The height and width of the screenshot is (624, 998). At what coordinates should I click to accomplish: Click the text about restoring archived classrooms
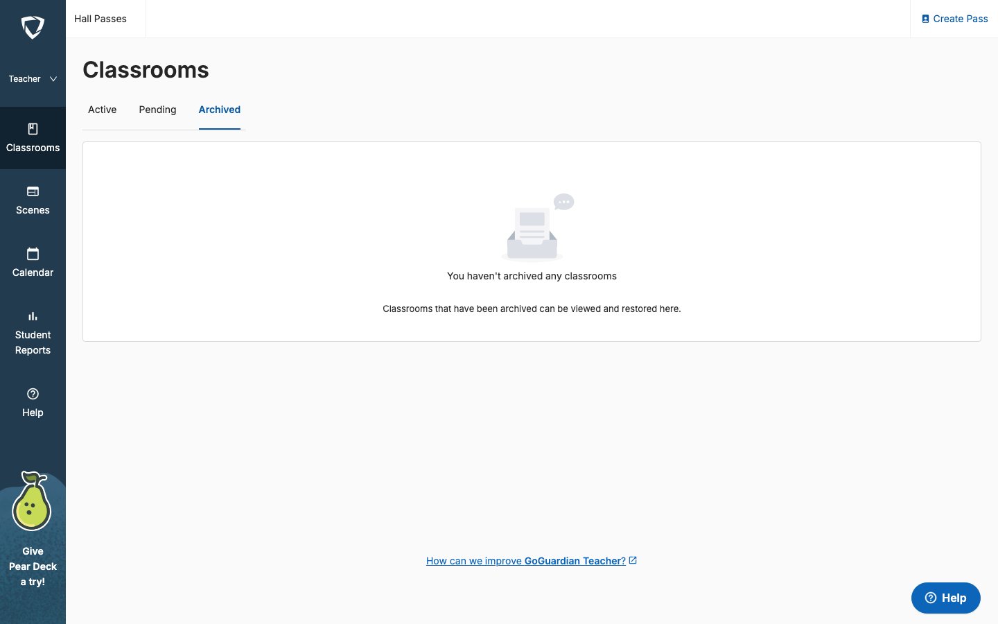pyautogui.click(x=532, y=309)
